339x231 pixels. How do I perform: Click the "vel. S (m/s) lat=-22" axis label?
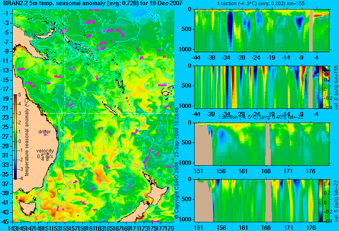click(336, 201)
